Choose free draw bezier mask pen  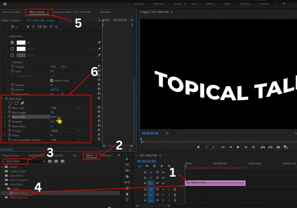[22, 103]
